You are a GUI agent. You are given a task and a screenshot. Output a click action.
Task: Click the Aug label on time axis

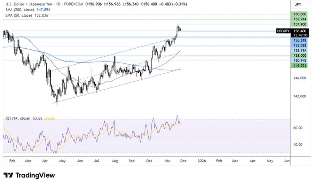(115, 161)
